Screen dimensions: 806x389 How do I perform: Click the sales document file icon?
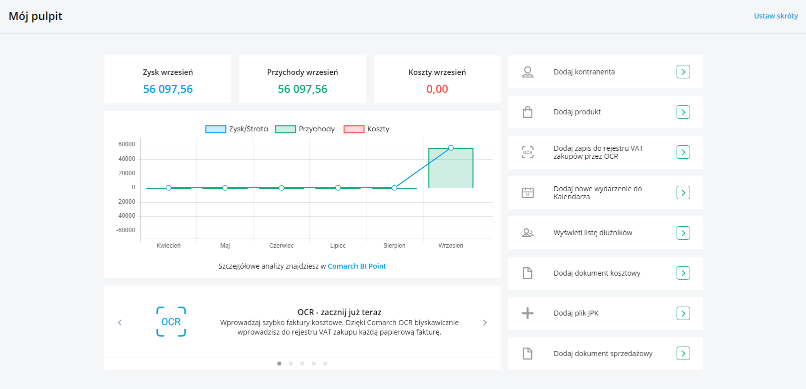(x=527, y=354)
